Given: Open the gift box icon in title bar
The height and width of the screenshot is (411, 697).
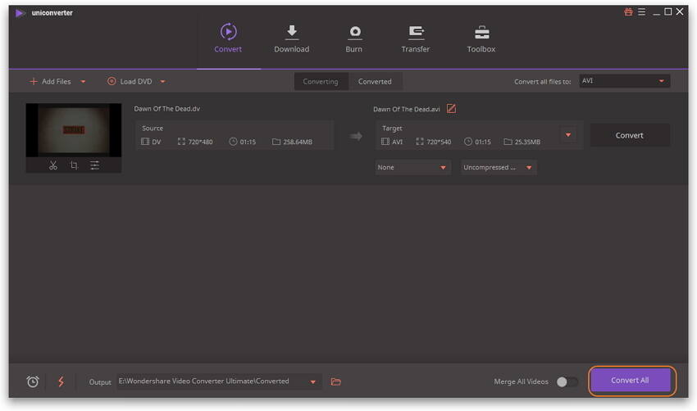Looking at the screenshot, I should point(628,12).
